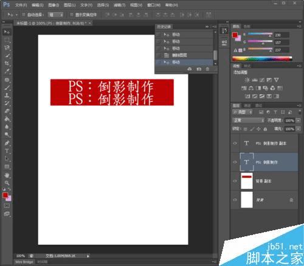Open the Image (图像) menu

(54, 5)
